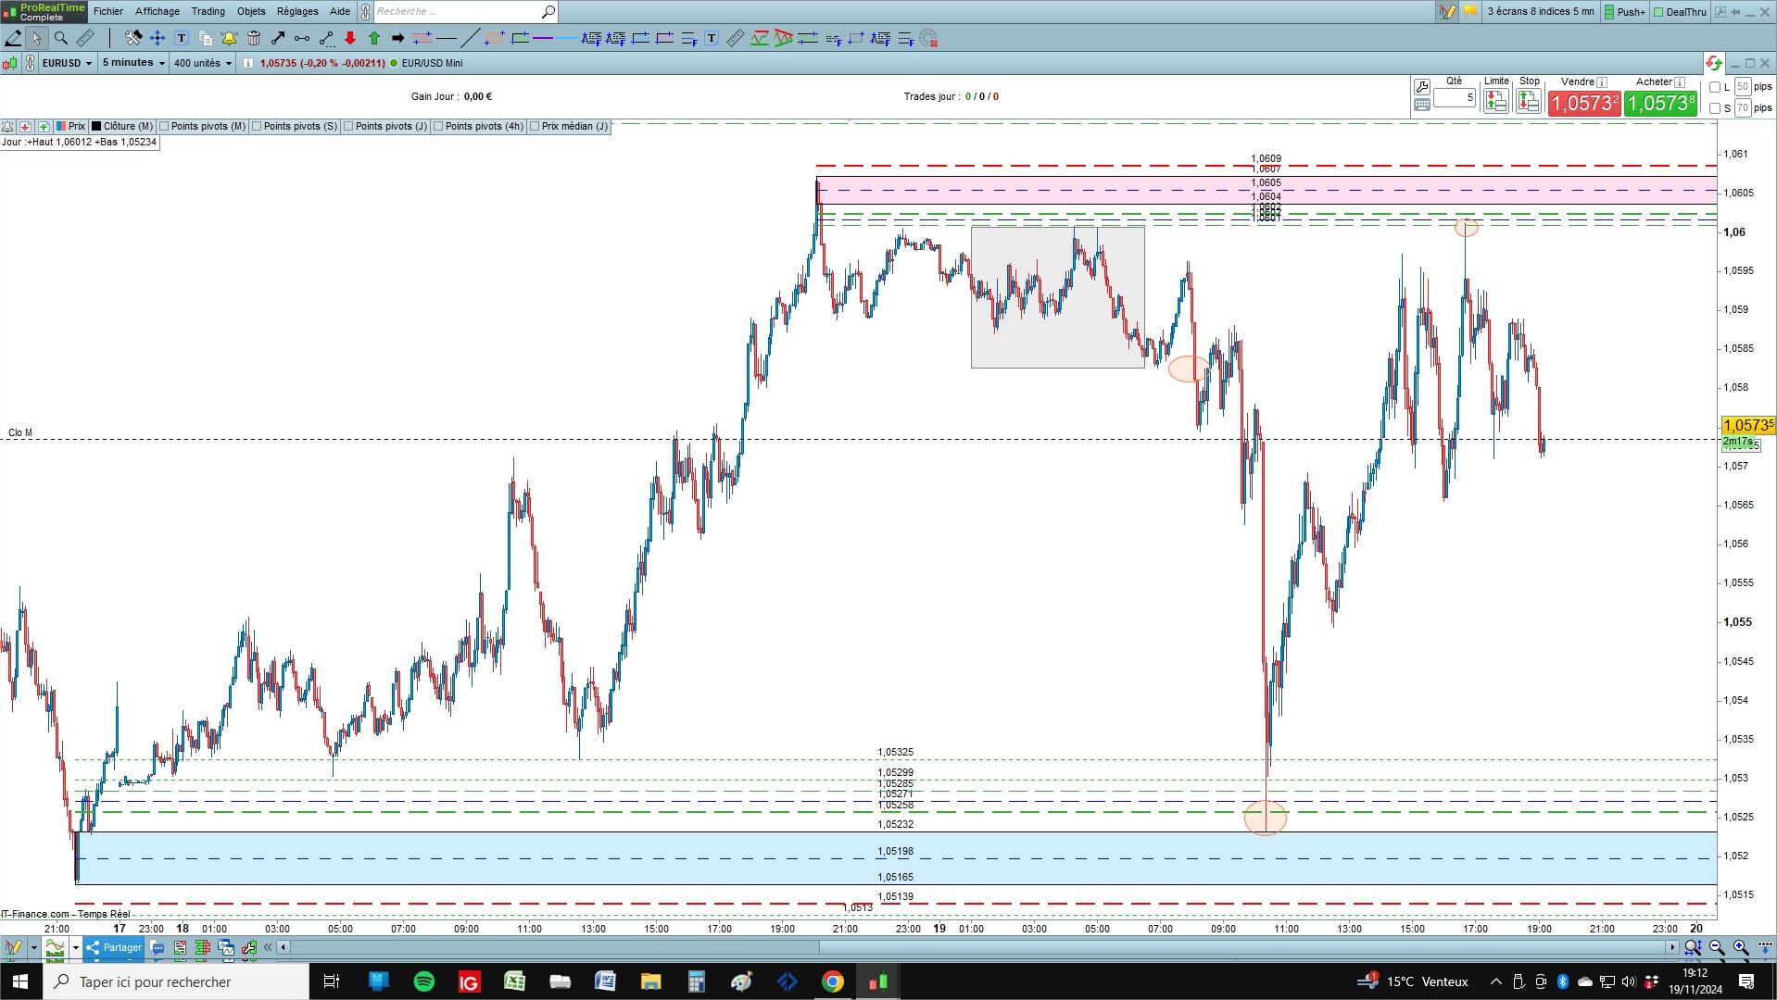Choose the ellipse drawing tool
Image resolution: width=1777 pixels, height=1000 pixels.
[495, 38]
